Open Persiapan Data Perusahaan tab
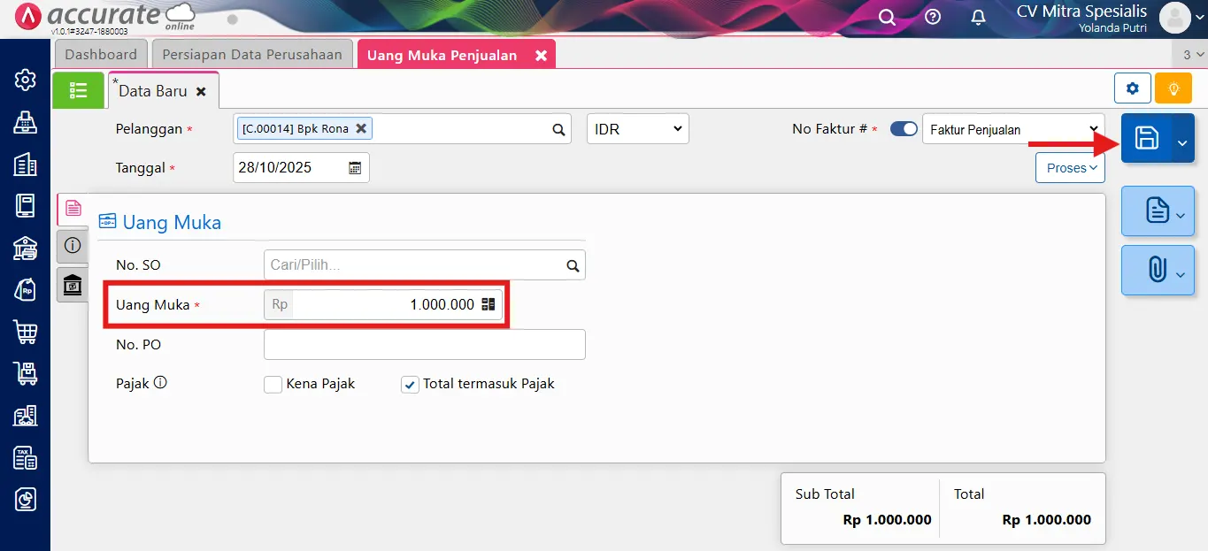 (252, 54)
